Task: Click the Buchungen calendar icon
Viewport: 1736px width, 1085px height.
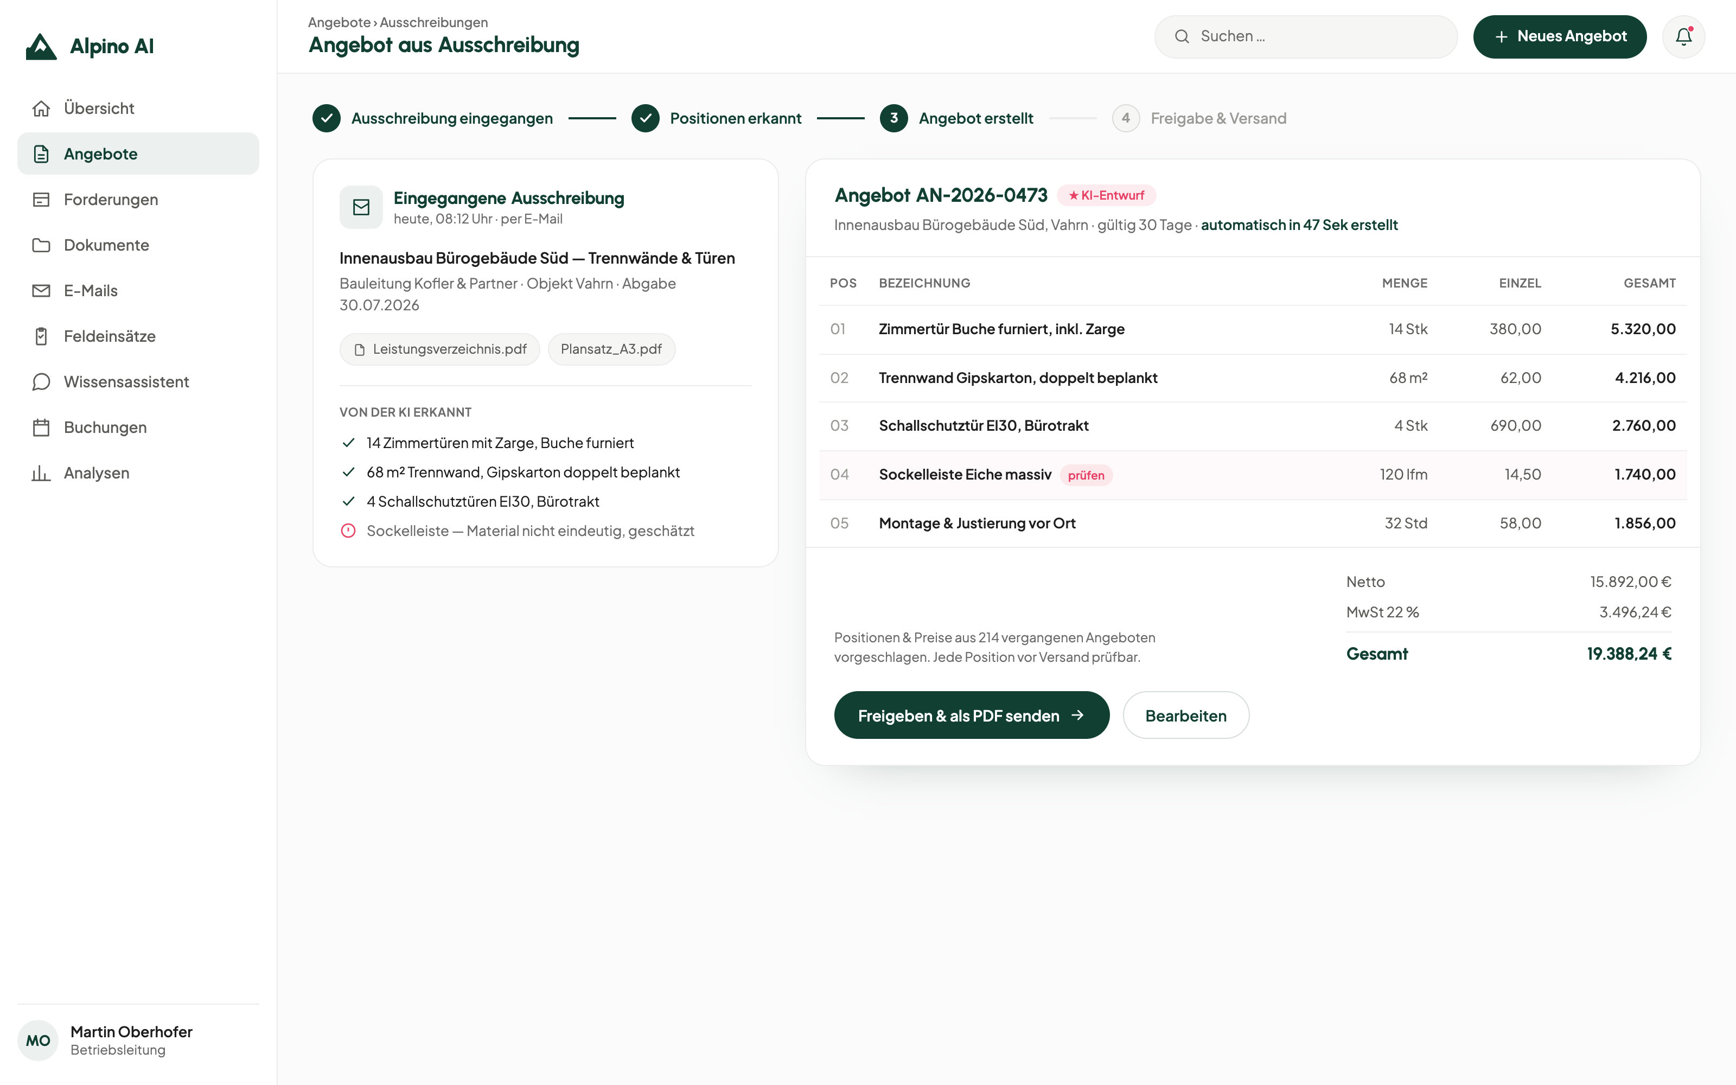Action: click(41, 427)
